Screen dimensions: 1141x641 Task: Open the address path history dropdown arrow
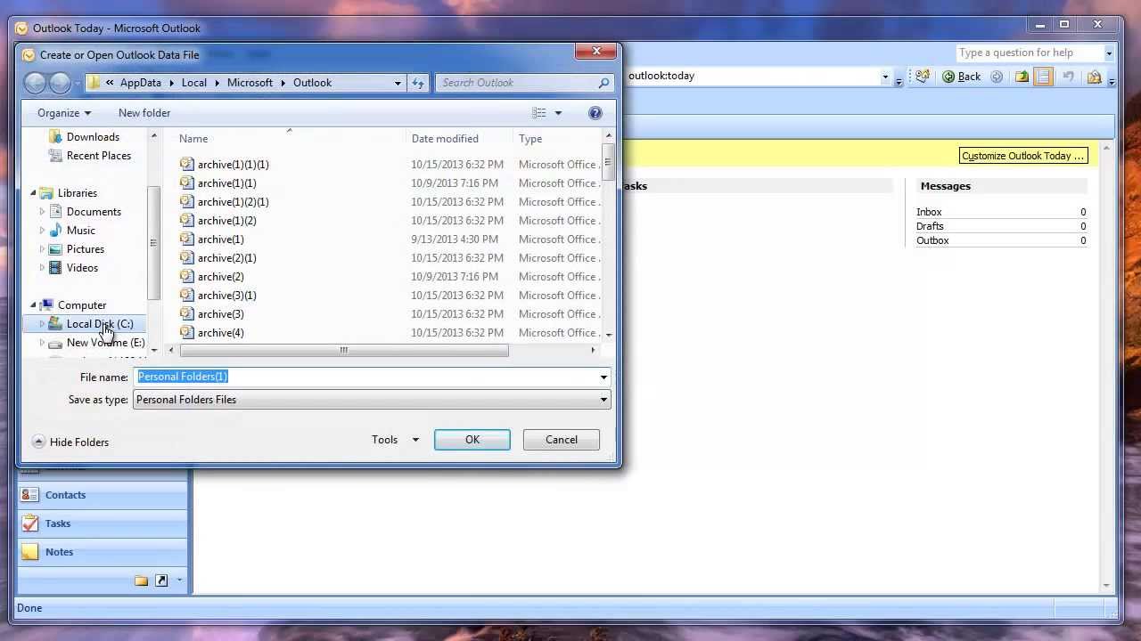pyautogui.click(x=398, y=83)
